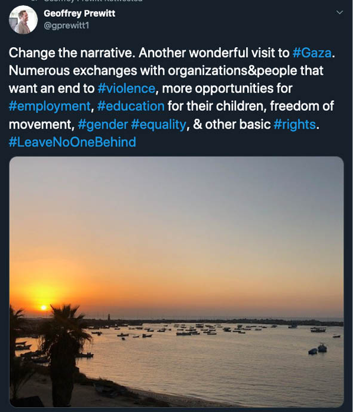Open the #equality hashtag
The width and height of the screenshot is (353, 412).
158,124
